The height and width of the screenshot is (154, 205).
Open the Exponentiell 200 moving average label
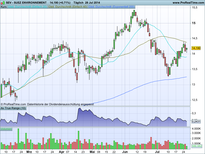click(x=111, y=7)
